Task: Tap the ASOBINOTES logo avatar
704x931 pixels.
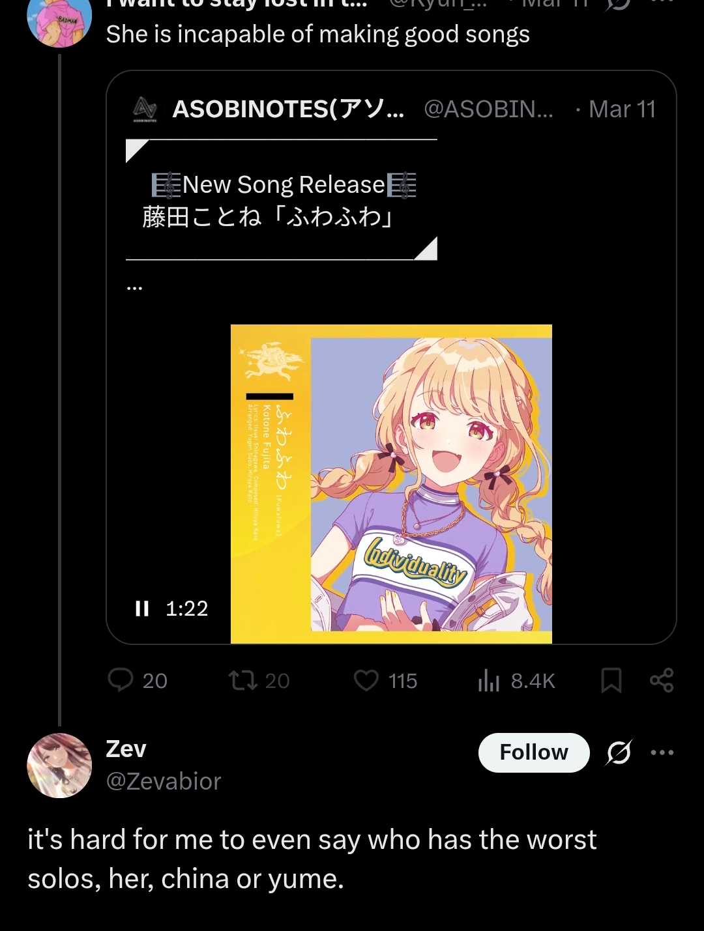Action: (x=145, y=109)
